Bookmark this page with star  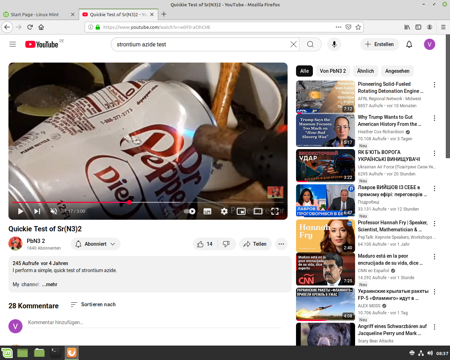(358, 27)
